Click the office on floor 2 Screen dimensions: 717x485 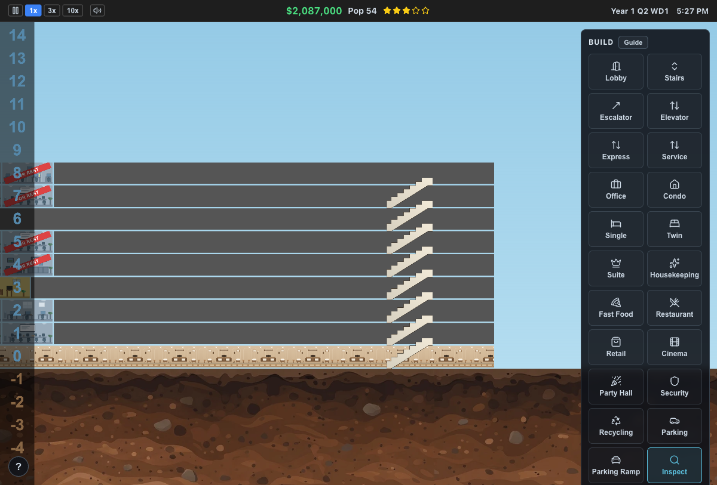point(27,310)
